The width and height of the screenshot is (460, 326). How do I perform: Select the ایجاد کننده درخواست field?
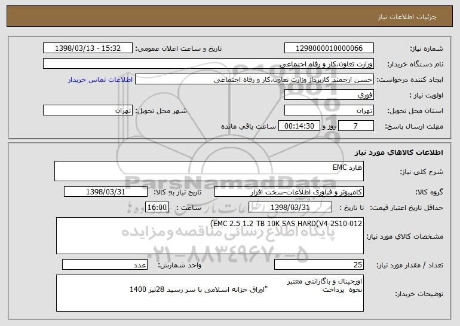[254, 79]
